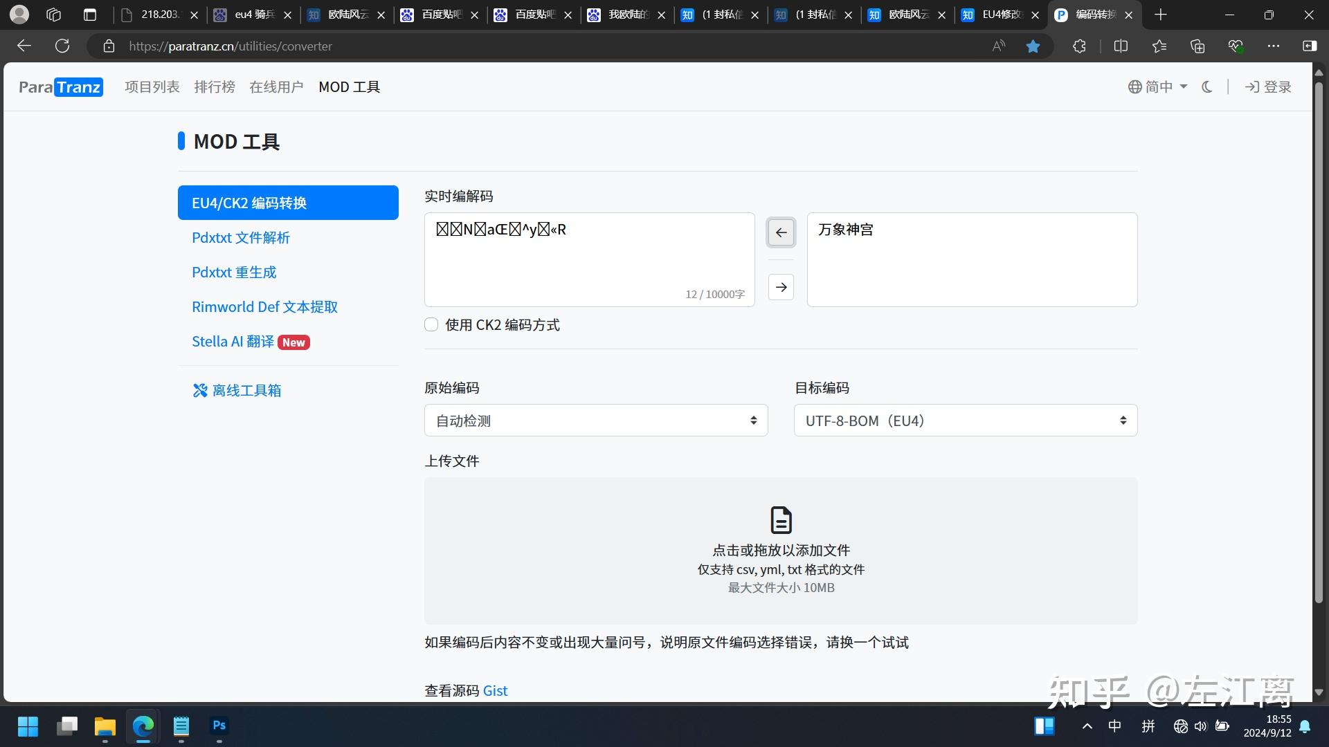
Task: Add page to favorites with star icon
Action: pos(1033,46)
